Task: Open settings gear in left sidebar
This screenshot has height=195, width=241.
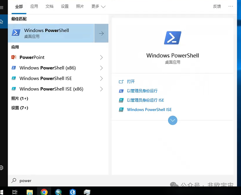Action: (x=1, y=168)
